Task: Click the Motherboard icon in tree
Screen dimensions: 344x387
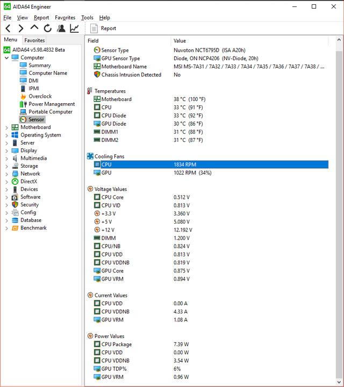Action: (15, 127)
